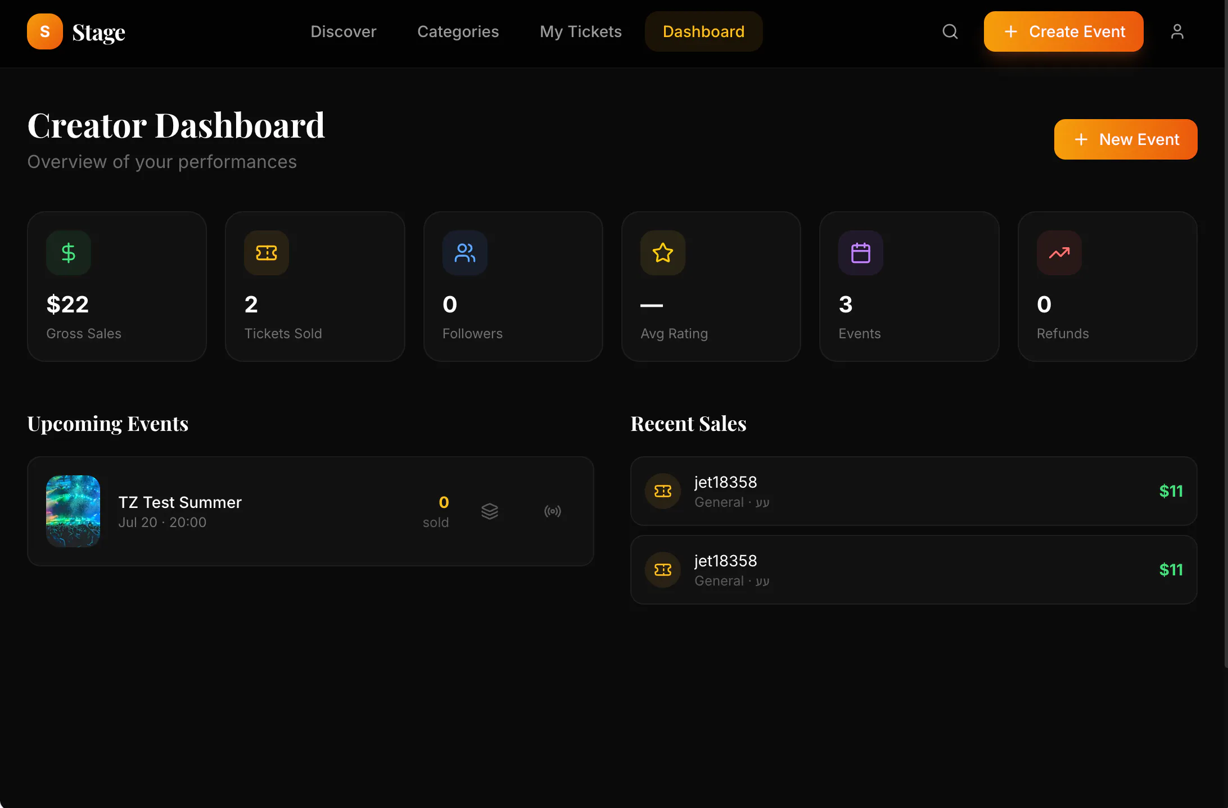Click the 0 Followers value

pyautogui.click(x=450, y=305)
